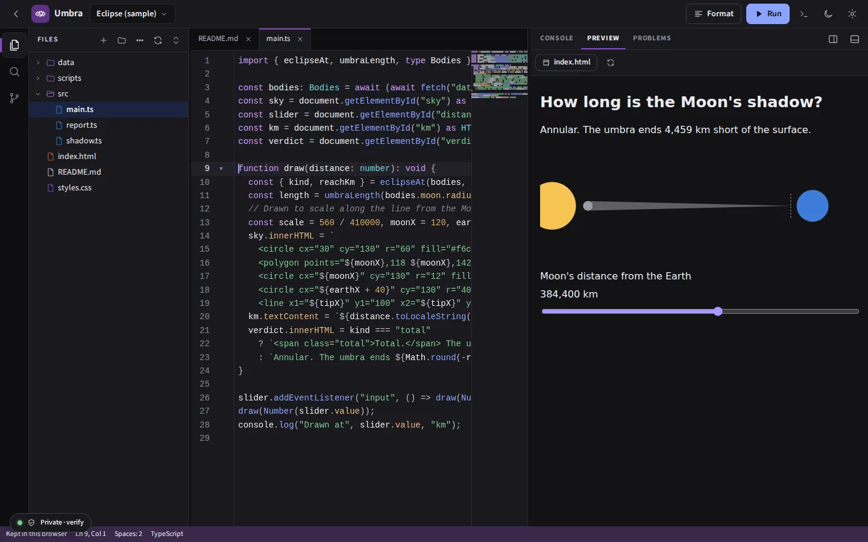The width and height of the screenshot is (868, 542).
Task: Click the preview heading about Moon's shadow
Action: [x=681, y=102]
